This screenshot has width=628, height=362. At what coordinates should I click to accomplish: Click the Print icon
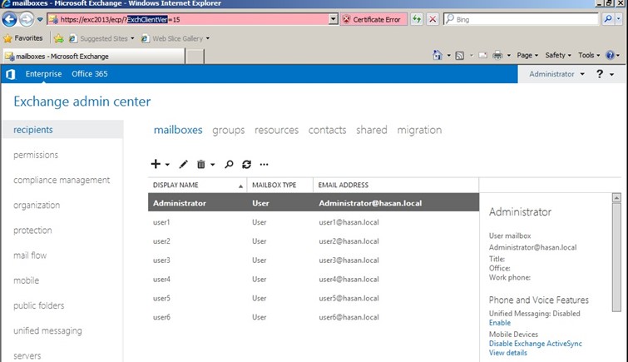(497, 55)
